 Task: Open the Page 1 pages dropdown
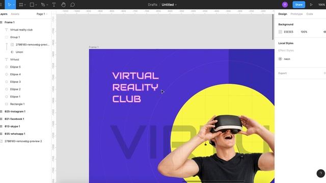(42, 14)
